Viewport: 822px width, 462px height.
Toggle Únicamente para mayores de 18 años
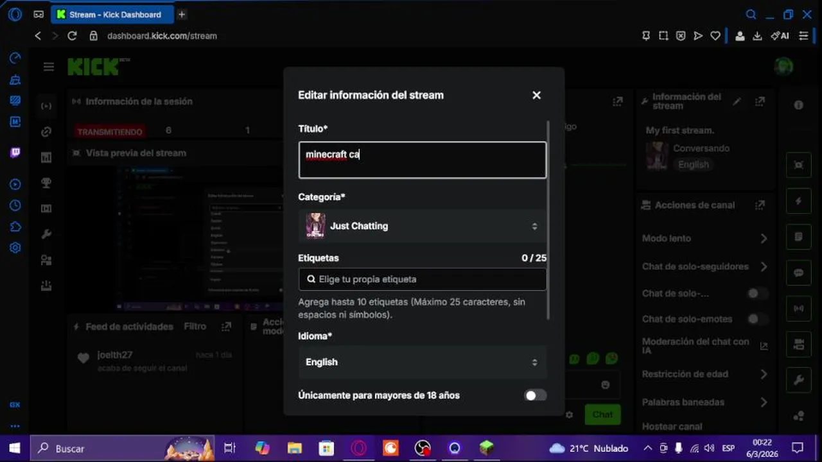(x=536, y=395)
